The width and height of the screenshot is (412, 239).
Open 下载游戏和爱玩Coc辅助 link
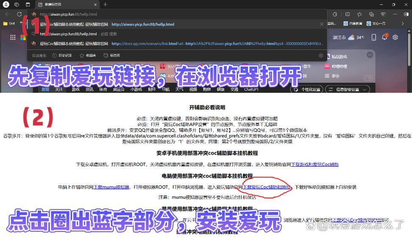315,164
